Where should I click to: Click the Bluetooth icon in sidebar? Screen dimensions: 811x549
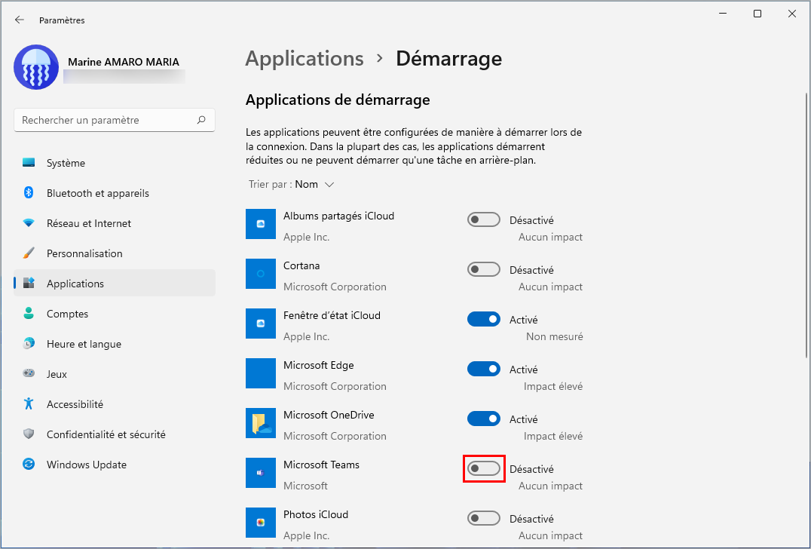(29, 193)
